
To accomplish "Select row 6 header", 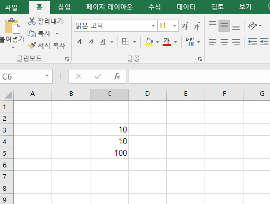I will (x=6, y=165).
